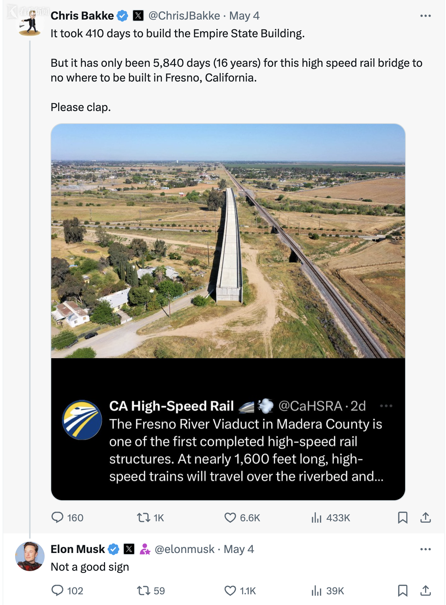Bookmark Chris Bakke's tweet
The image size is (446, 605).
coord(403,518)
